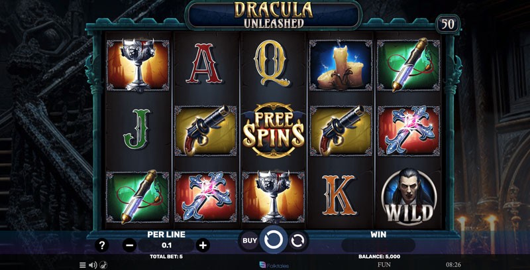The width and height of the screenshot is (530, 270).
Task: Click the red A card symbol
Action: point(204,63)
